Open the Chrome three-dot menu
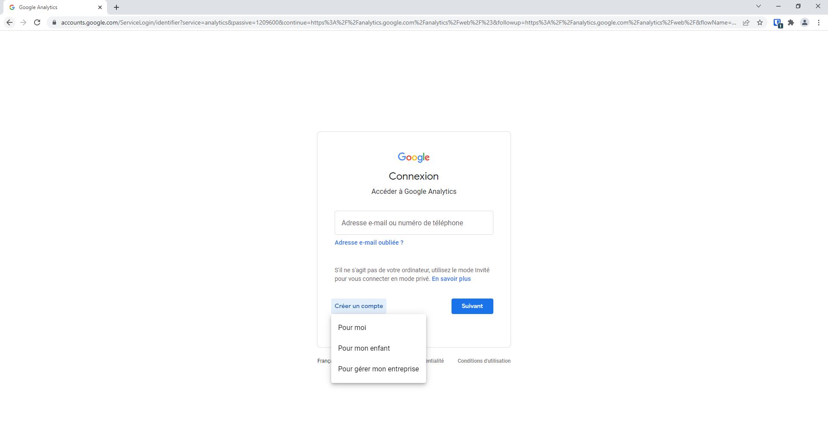 819,22
